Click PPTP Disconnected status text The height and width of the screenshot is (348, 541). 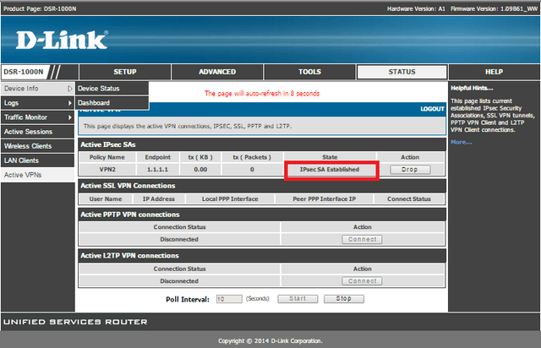coord(179,239)
